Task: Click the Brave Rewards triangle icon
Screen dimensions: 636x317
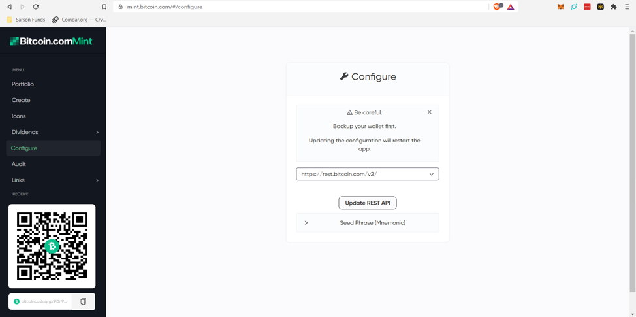Action: [511, 7]
